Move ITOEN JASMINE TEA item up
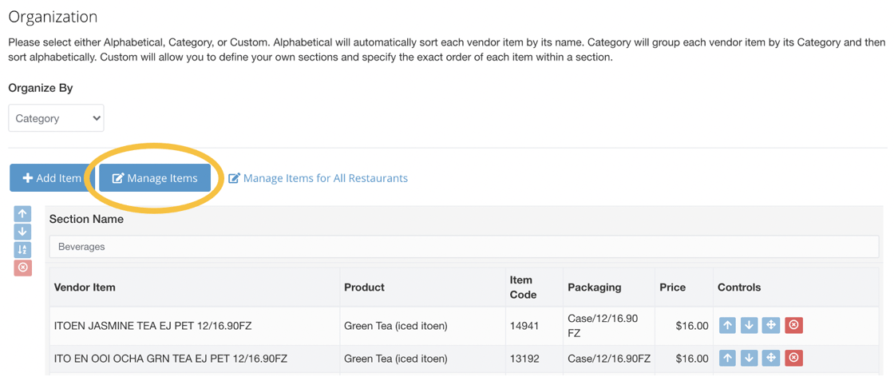This screenshot has height=389, width=894. [727, 325]
